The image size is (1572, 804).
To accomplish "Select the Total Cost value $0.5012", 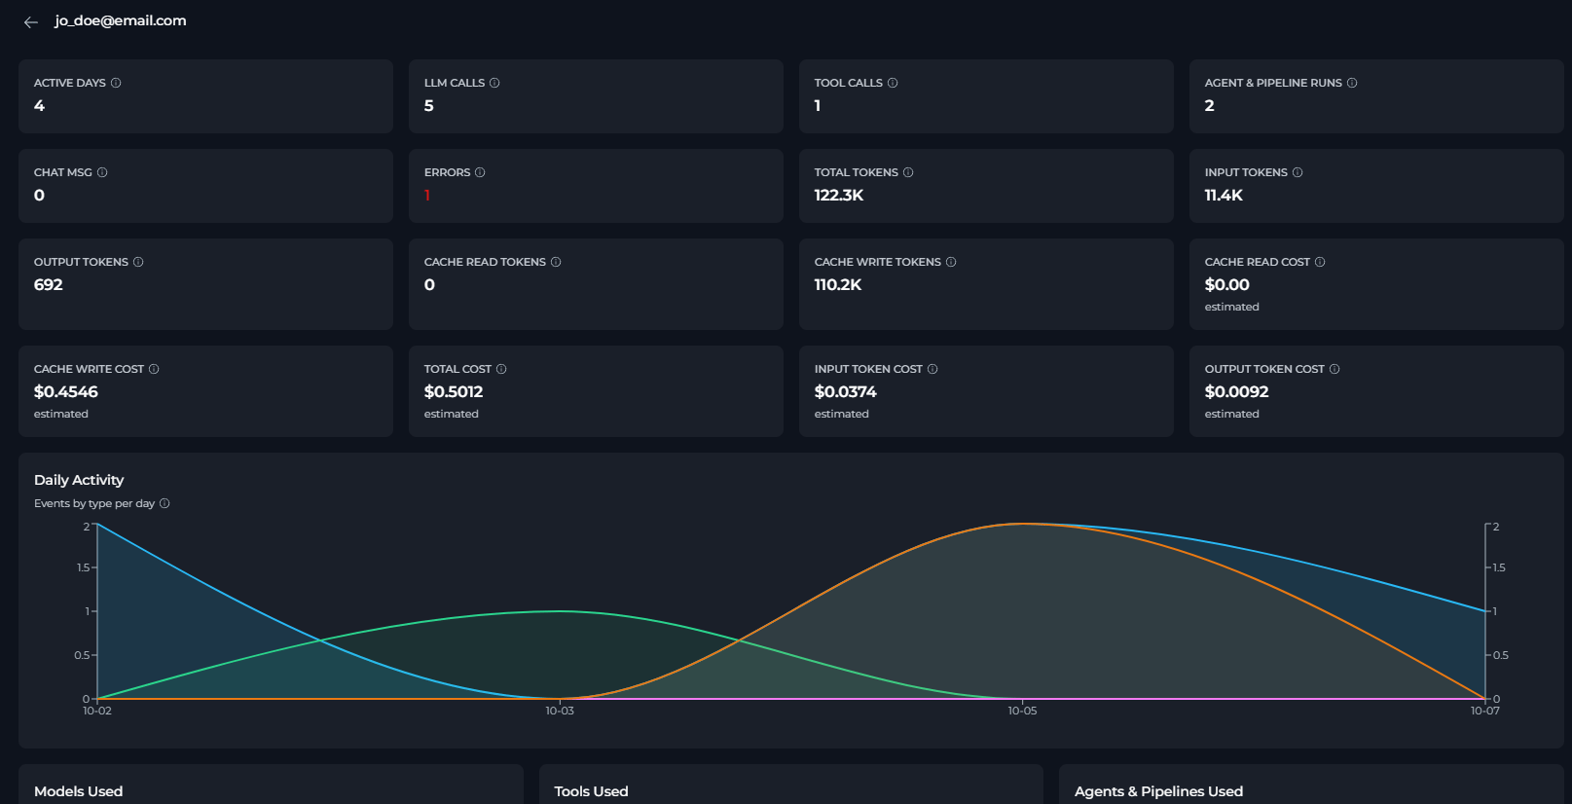I will pos(454,391).
